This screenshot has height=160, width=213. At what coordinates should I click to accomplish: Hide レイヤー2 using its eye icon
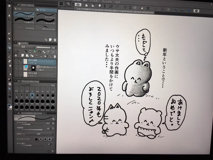point(16,61)
